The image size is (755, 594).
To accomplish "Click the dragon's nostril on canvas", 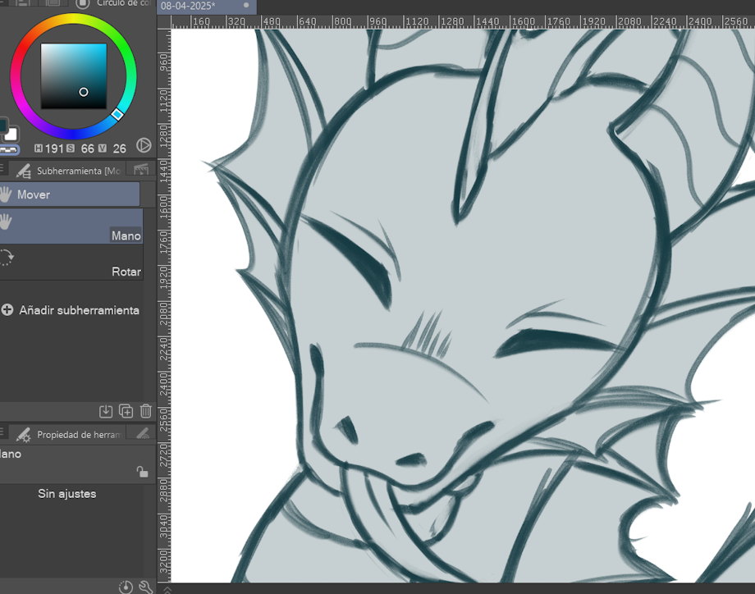I will [x=346, y=428].
